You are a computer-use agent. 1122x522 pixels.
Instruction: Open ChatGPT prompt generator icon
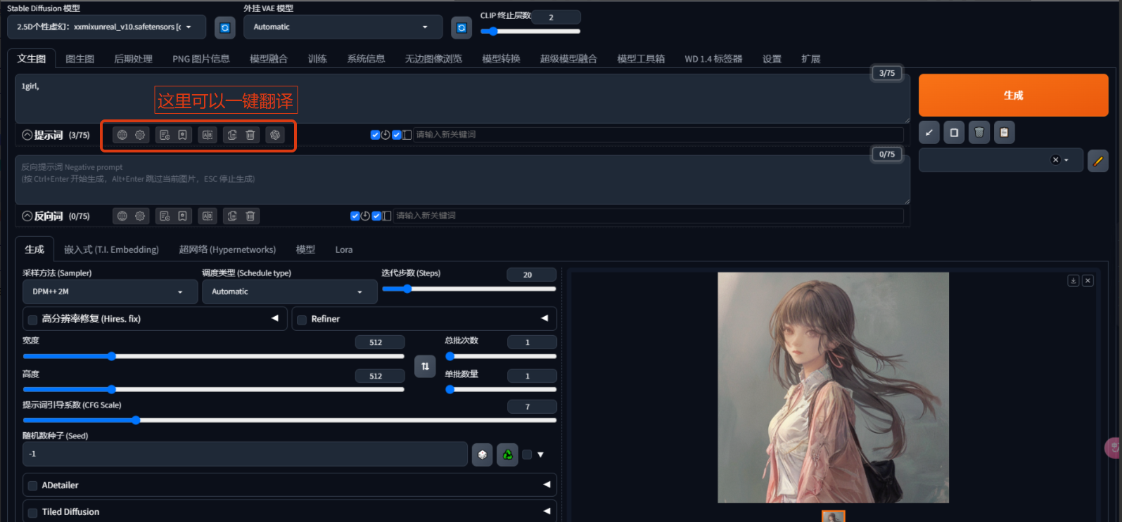(275, 135)
